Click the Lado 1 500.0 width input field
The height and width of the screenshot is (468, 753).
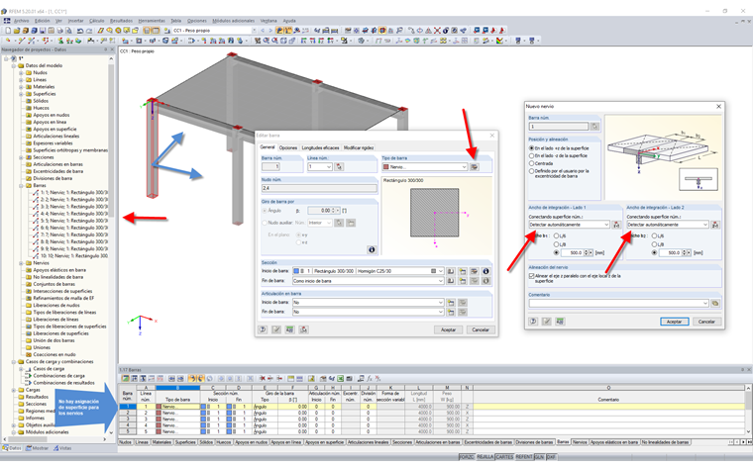pyautogui.click(x=572, y=252)
